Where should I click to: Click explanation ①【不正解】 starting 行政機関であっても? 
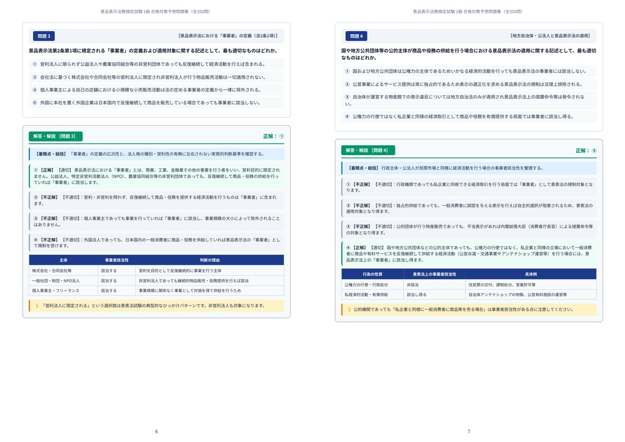469,187
